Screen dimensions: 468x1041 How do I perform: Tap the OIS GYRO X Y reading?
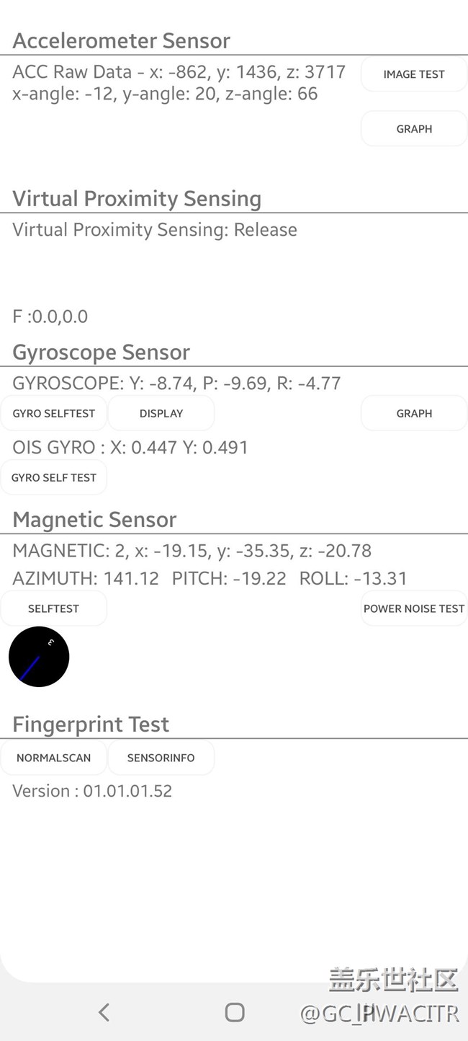(x=130, y=447)
